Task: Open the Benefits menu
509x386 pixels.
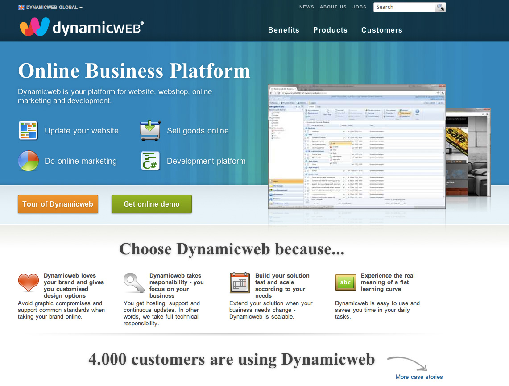Action: 284,30
